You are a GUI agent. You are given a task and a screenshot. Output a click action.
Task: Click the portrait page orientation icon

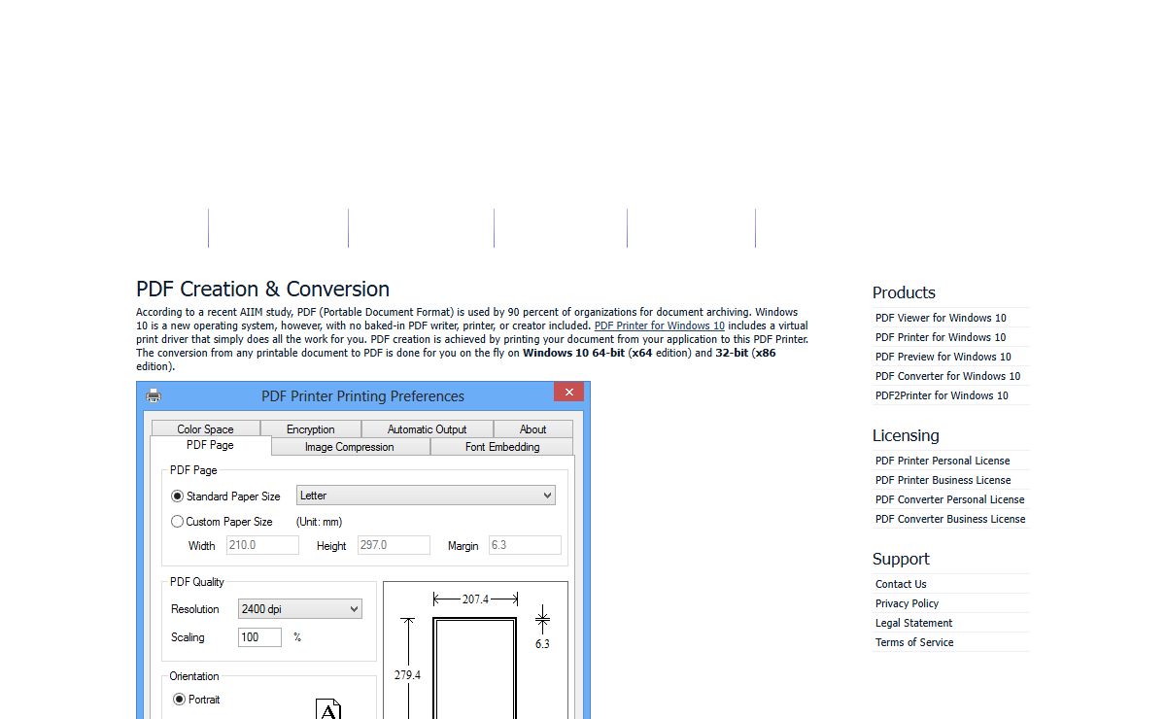click(x=329, y=709)
